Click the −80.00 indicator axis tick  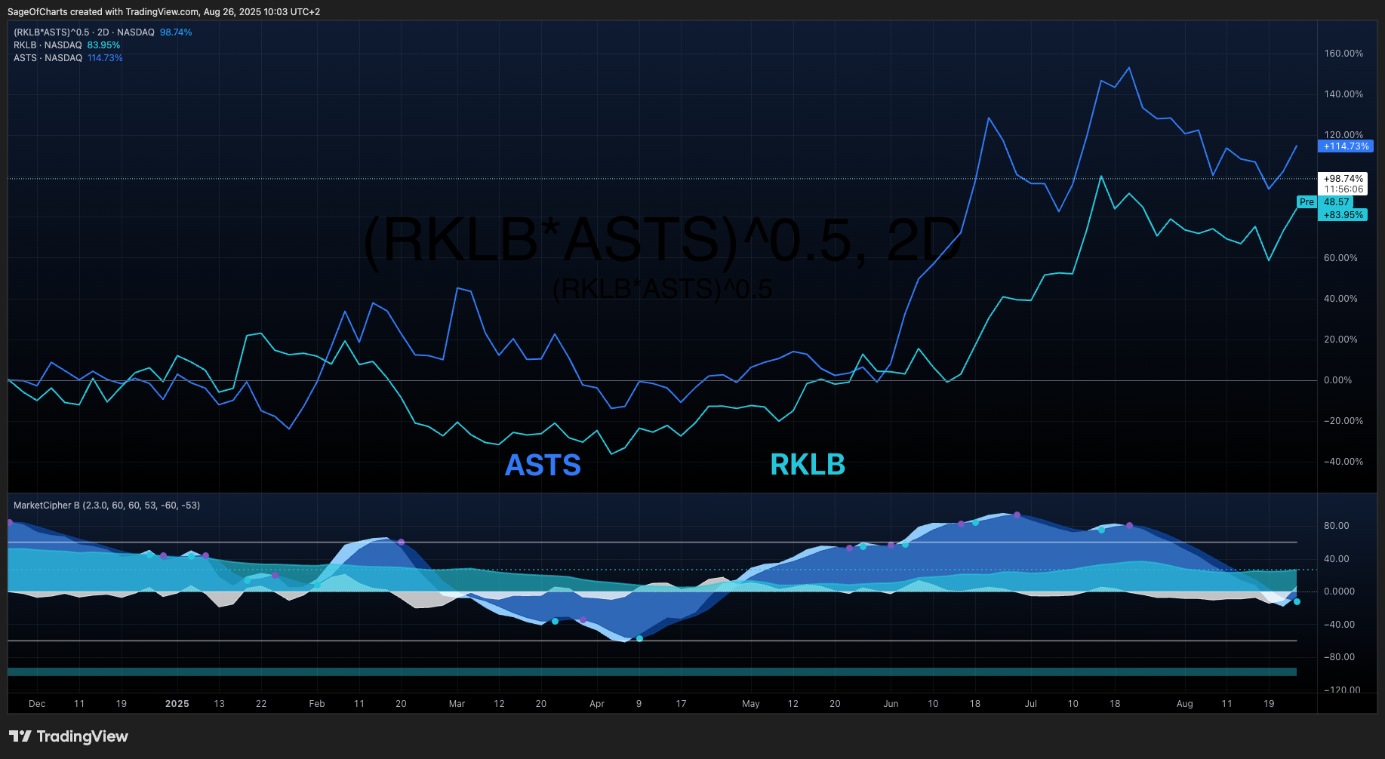[1339, 657]
